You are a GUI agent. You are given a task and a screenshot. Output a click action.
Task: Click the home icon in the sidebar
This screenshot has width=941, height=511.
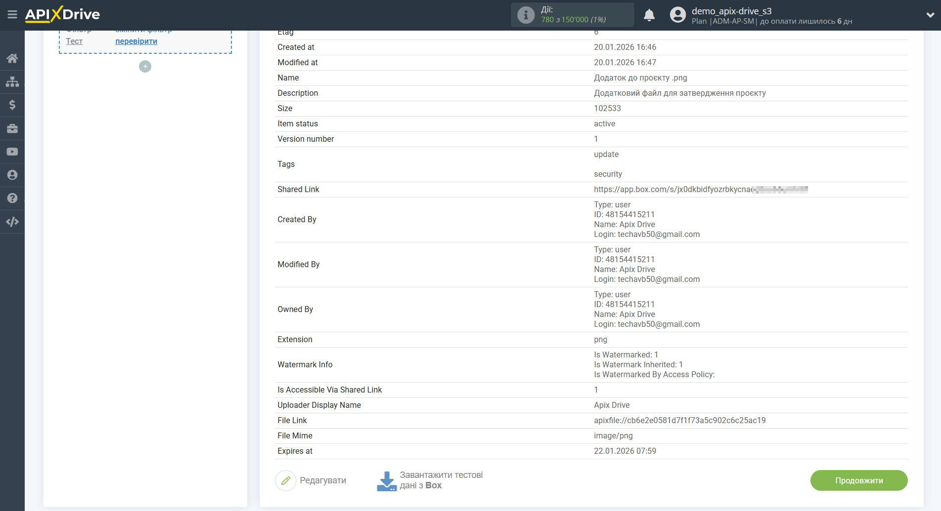pos(12,58)
